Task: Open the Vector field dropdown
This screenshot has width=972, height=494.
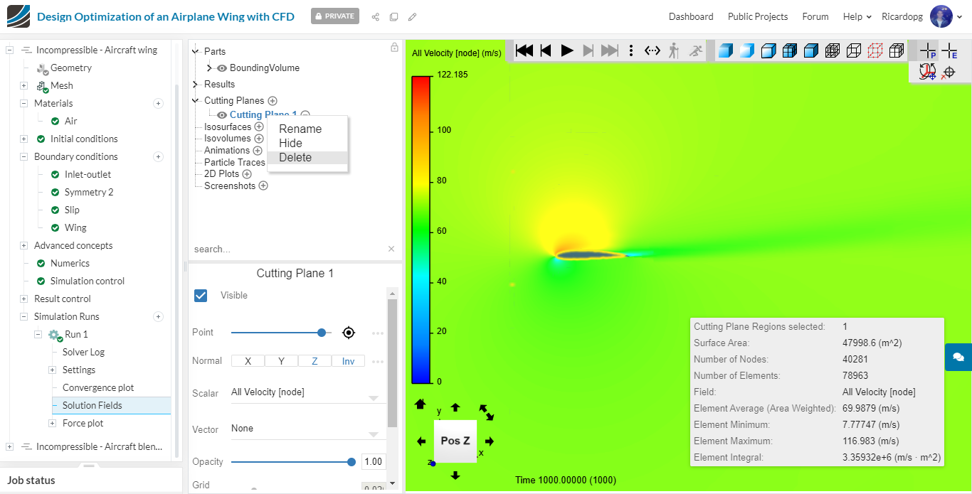Action: point(307,429)
